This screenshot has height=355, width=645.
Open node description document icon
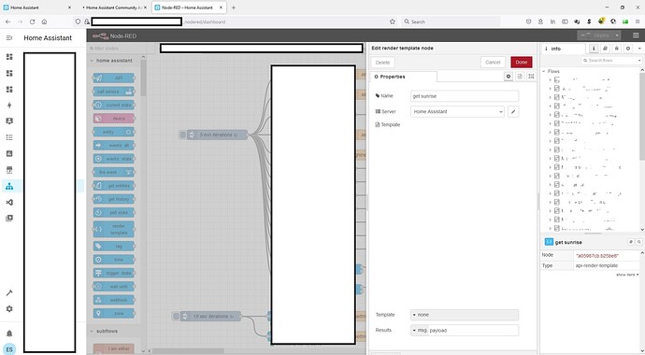[x=520, y=77]
